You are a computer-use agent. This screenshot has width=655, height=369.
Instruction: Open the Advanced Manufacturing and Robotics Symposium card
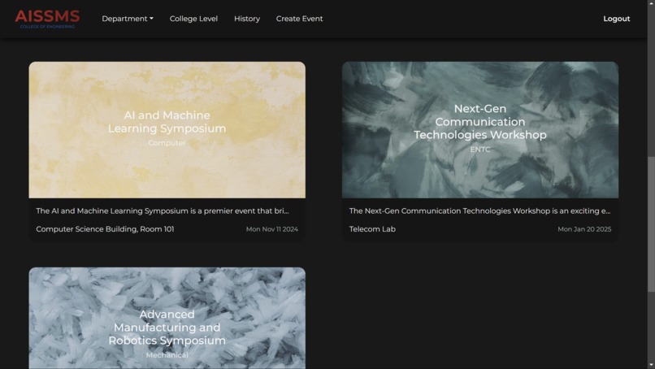coord(167,318)
